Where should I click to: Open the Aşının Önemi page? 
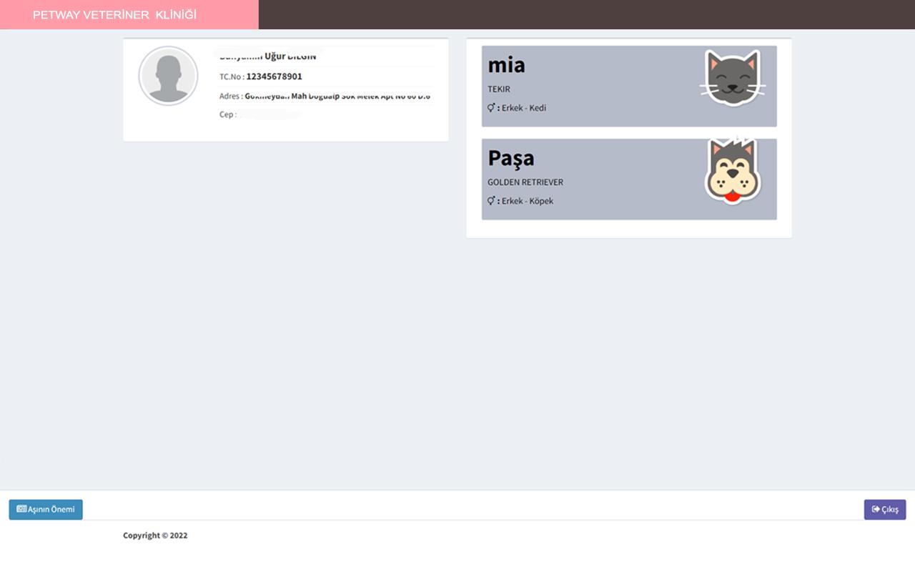click(46, 509)
